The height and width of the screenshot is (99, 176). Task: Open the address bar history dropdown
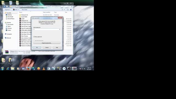(x=47, y=7)
